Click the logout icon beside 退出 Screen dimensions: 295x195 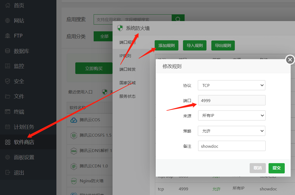pos(8,172)
